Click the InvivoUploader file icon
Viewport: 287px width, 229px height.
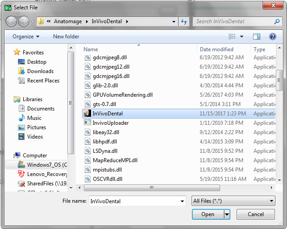point(87,123)
